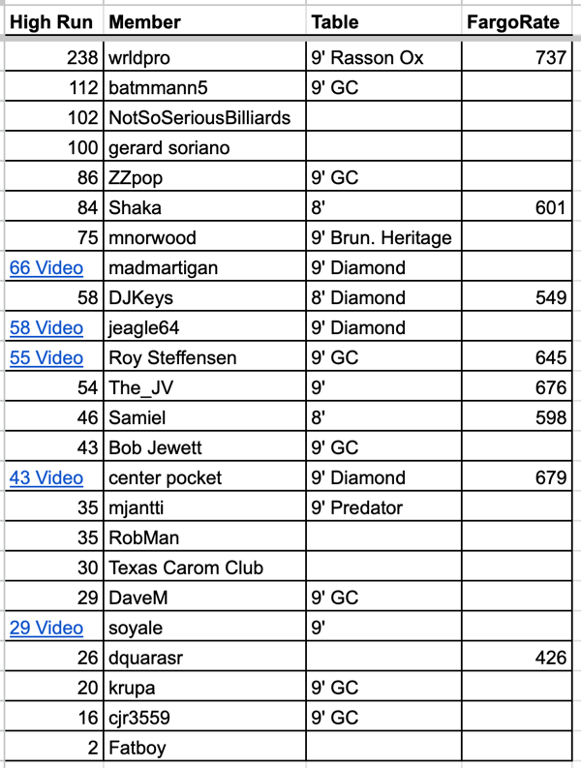
Task: Select the high run cell showing 238
Action: click(83, 58)
